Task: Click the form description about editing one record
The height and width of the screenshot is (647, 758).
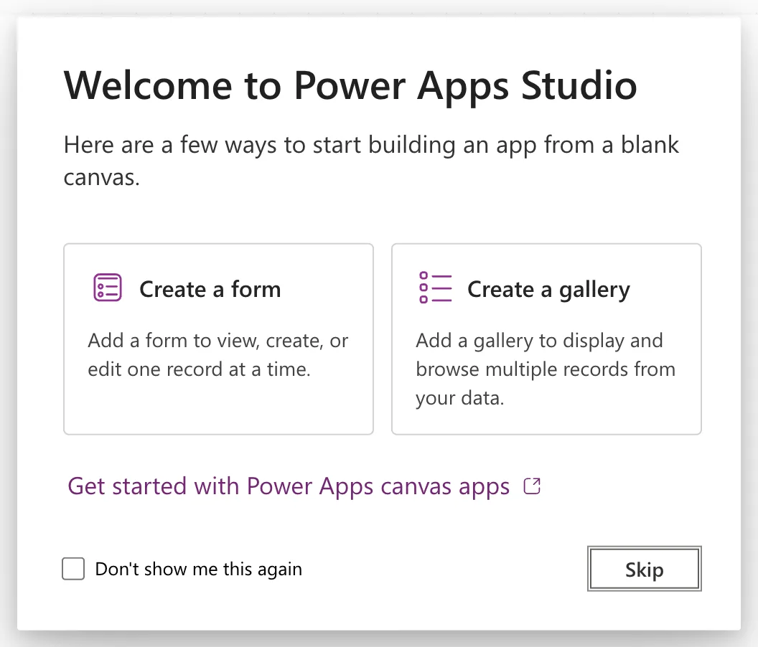Action: pyautogui.click(x=218, y=355)
